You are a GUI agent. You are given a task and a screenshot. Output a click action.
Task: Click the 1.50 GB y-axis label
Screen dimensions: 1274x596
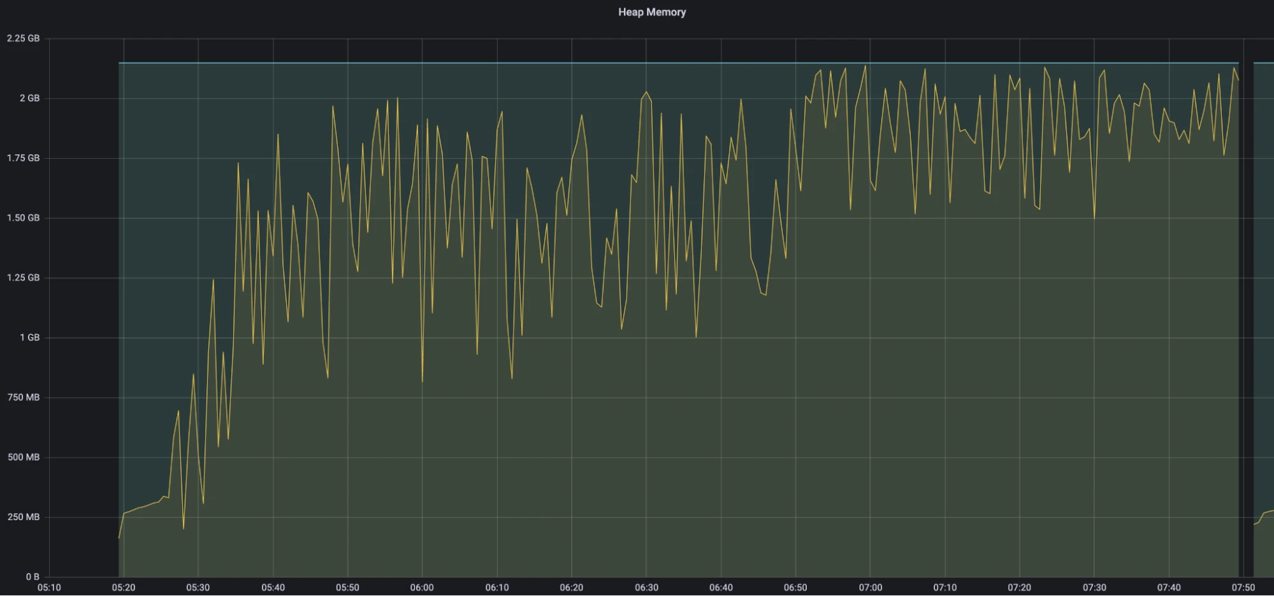(24, 218)
